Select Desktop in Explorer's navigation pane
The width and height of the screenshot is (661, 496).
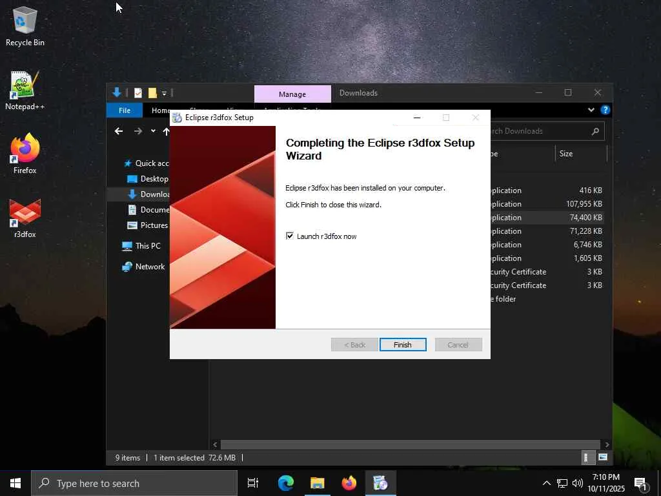148,179
